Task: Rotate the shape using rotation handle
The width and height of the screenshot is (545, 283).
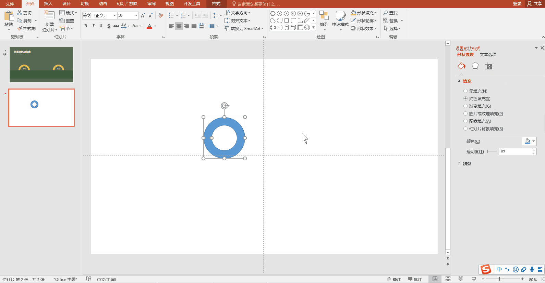Action: 225,106
